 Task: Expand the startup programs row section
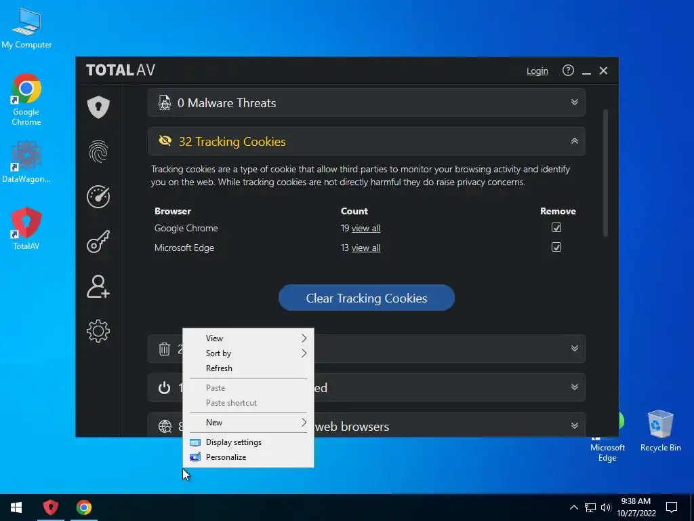tap(575, 387)
